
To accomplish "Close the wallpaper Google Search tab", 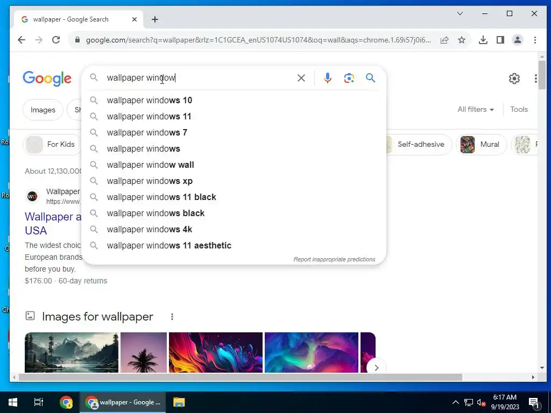I will [x=134, y=20].
